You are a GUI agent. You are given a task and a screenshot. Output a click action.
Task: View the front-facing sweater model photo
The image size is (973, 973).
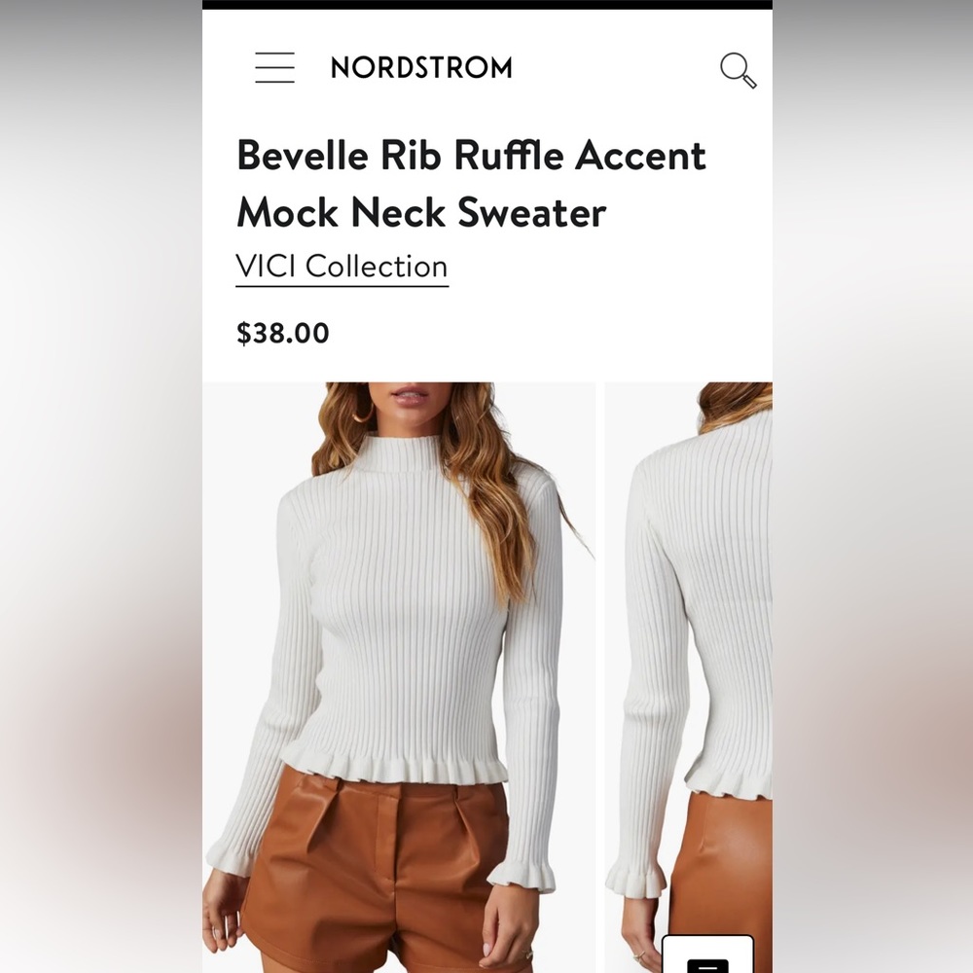[398, 677]
